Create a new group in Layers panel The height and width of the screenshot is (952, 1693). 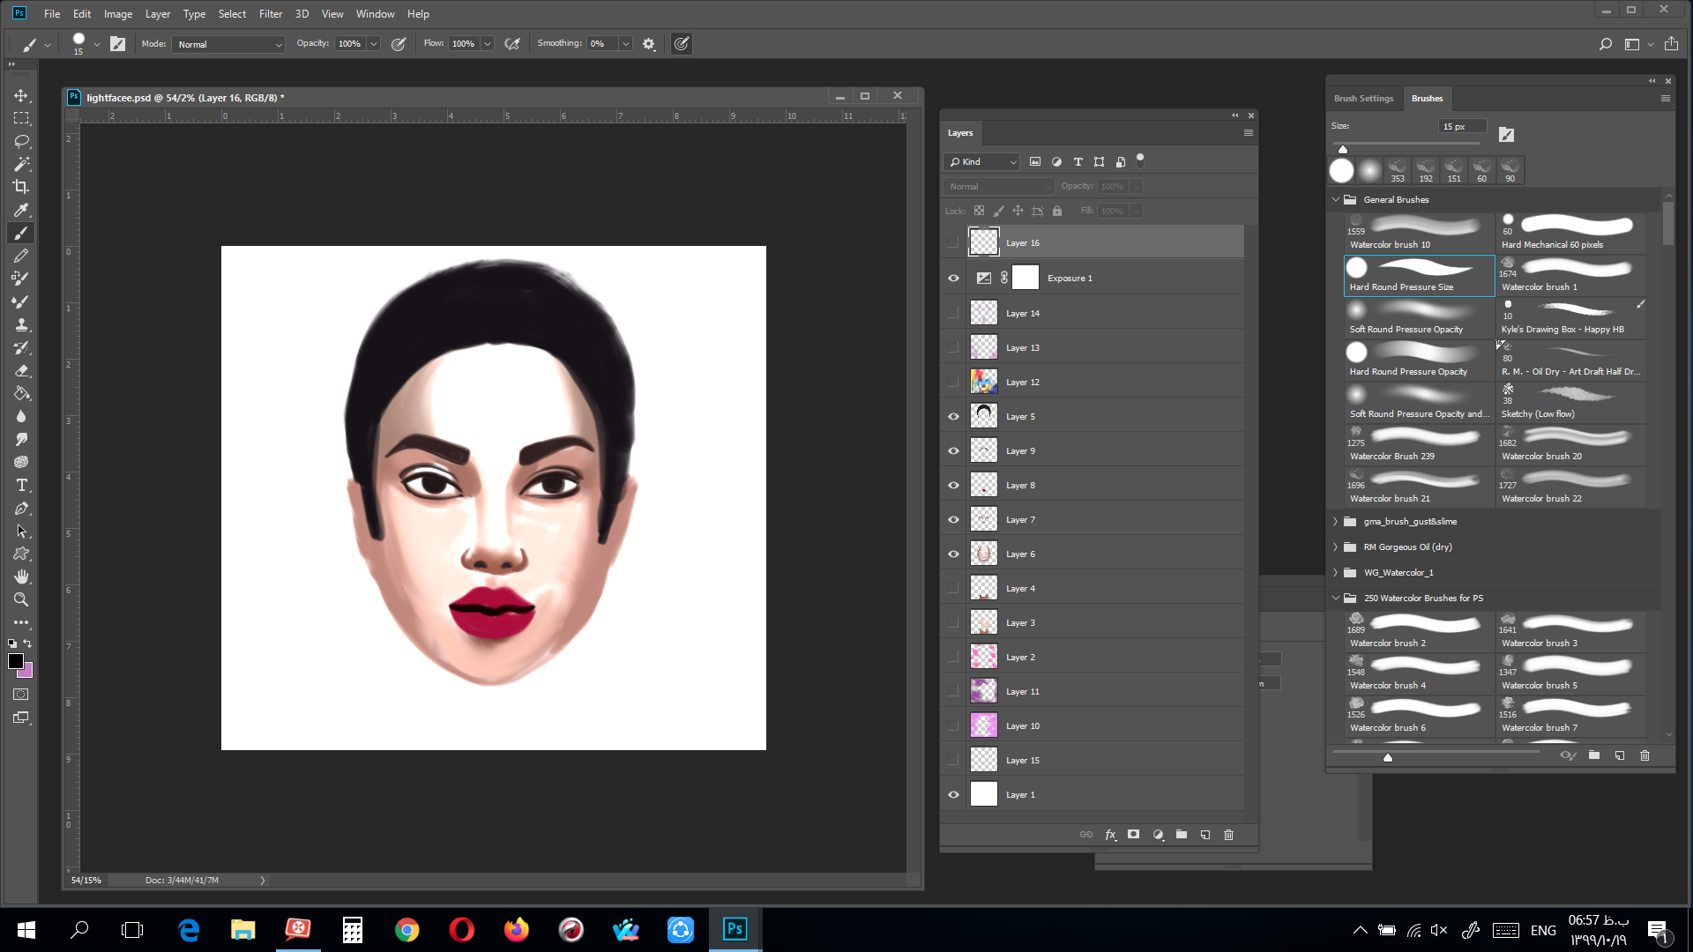point(1182,834)
